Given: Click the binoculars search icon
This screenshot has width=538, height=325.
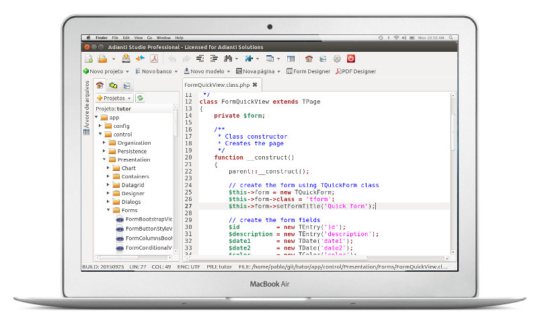Looking at the screenshot, I should click(228, 59).
